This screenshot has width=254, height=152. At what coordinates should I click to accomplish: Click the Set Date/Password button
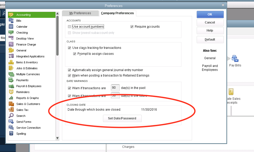122,118
